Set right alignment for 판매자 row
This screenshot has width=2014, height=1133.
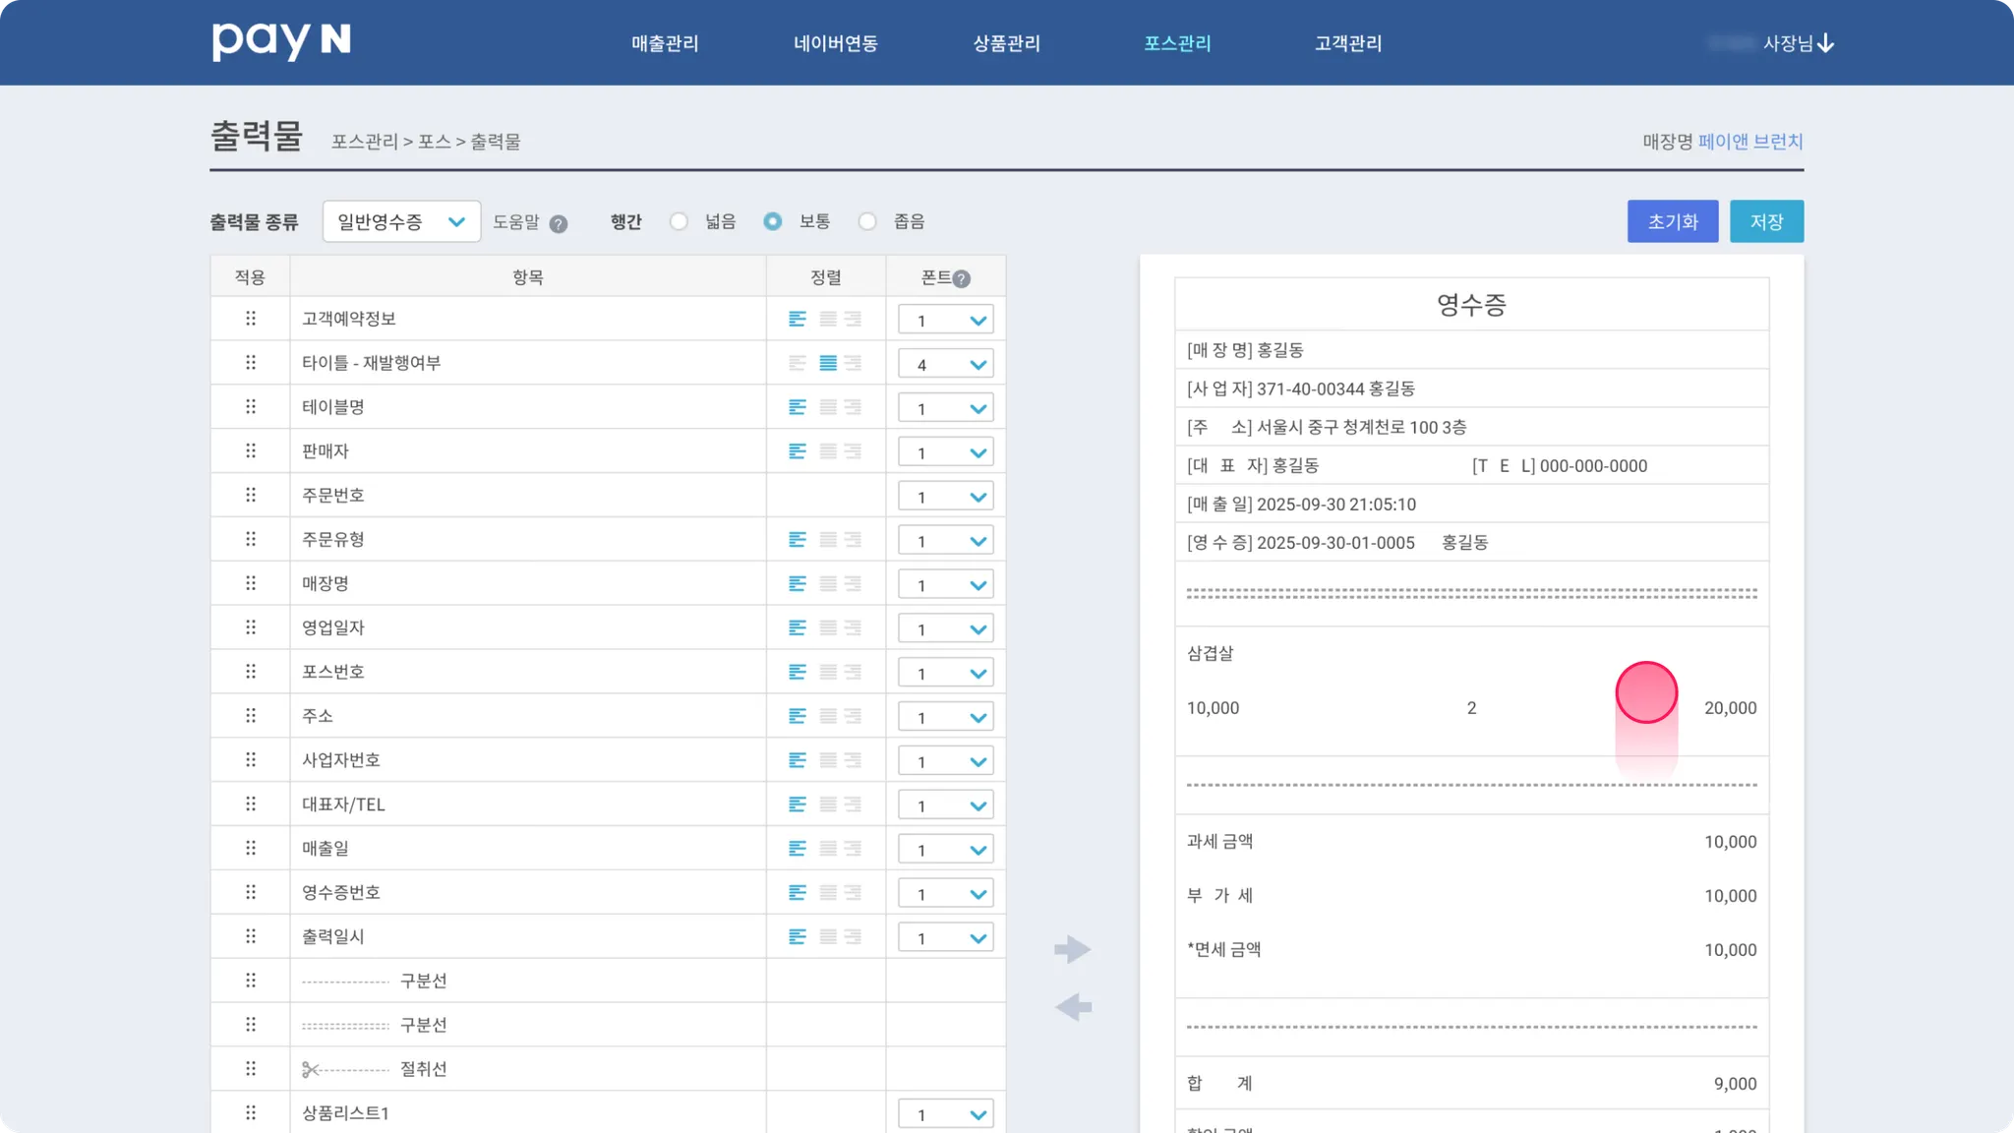tap(853, 451)
